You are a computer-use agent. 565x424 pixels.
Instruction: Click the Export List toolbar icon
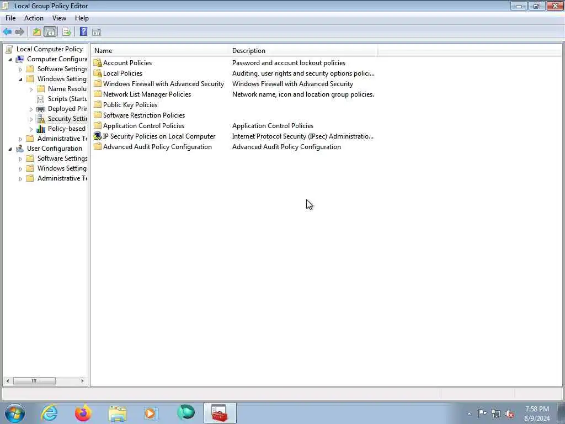click(x=66, y=31)
